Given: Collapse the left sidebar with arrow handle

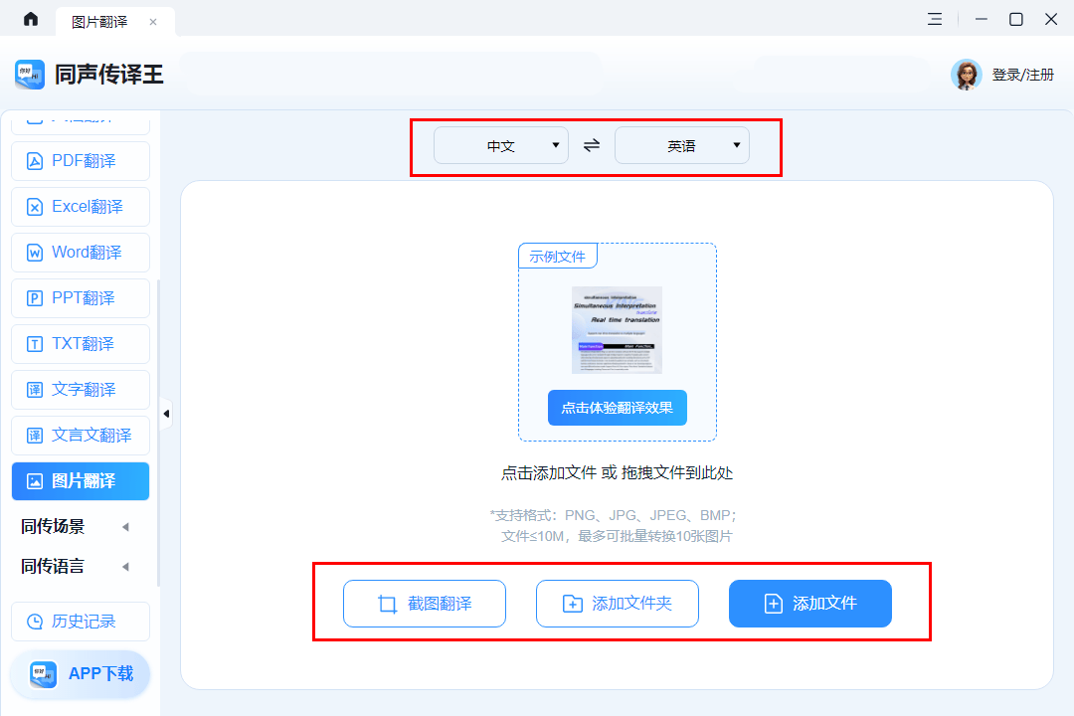Looking at the screenshot, I should coord(166,413).
